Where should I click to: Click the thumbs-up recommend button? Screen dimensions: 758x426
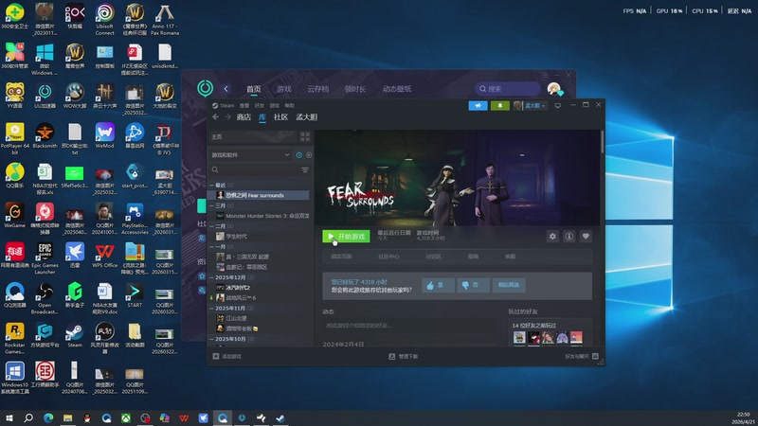coord(438,285)
